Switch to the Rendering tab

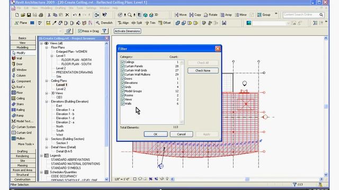(x=23, y=156)
